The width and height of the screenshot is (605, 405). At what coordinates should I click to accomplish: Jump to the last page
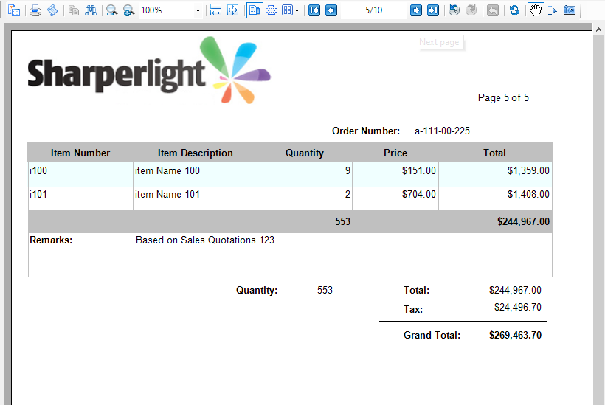point(433,10)
